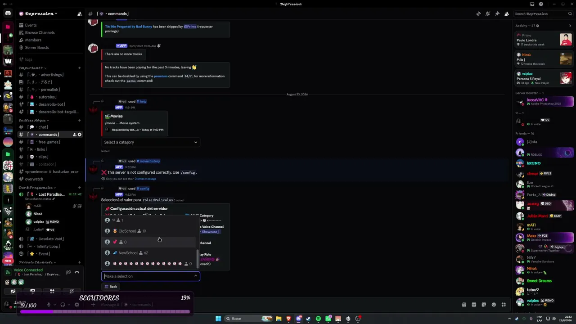
Task: Join the Desolate Void voice channel
Action: click(50, 239)
